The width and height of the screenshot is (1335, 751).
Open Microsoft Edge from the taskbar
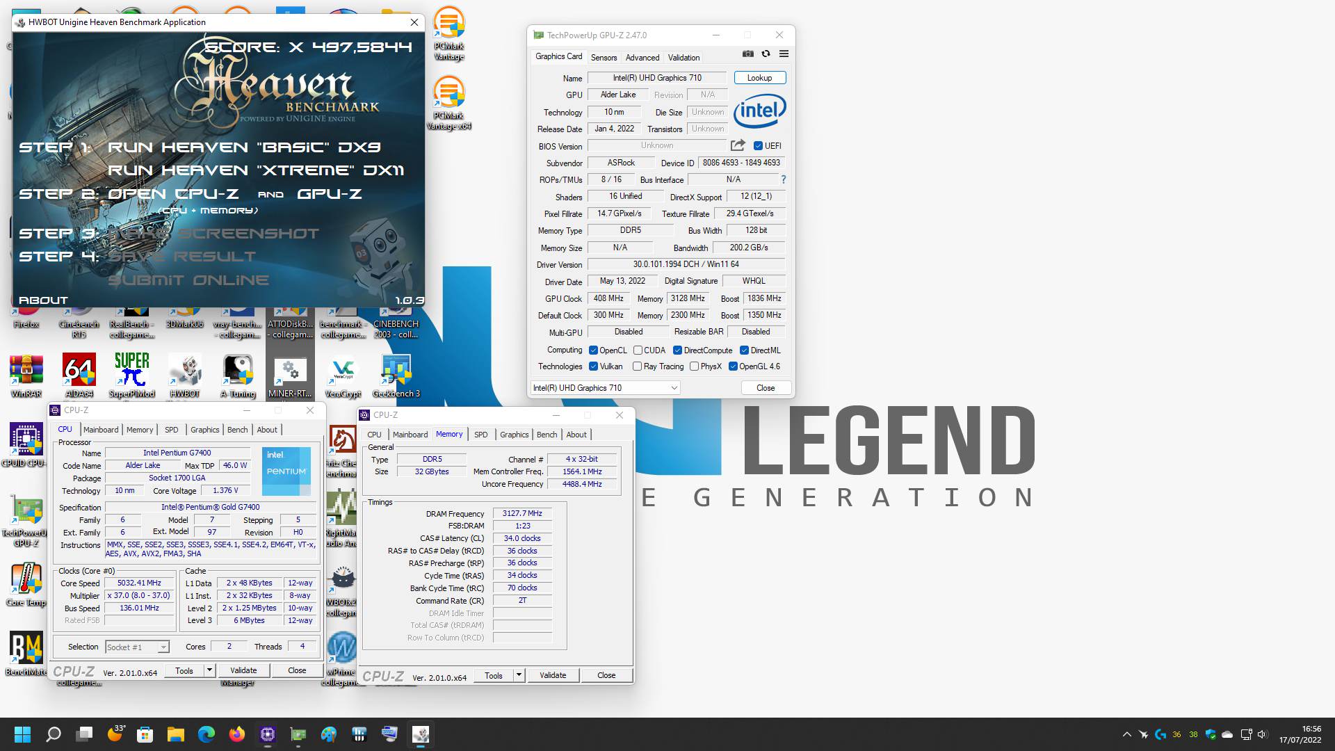207,734
